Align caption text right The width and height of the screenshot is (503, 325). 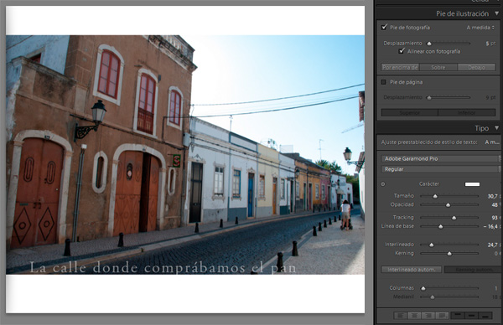[428, 316]
